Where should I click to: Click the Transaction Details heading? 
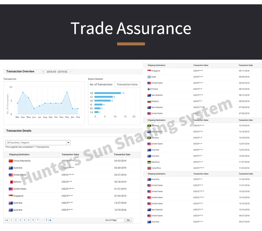[x=19, y=131]
